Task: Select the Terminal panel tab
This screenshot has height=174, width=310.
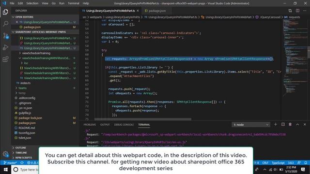Action: 144,125
